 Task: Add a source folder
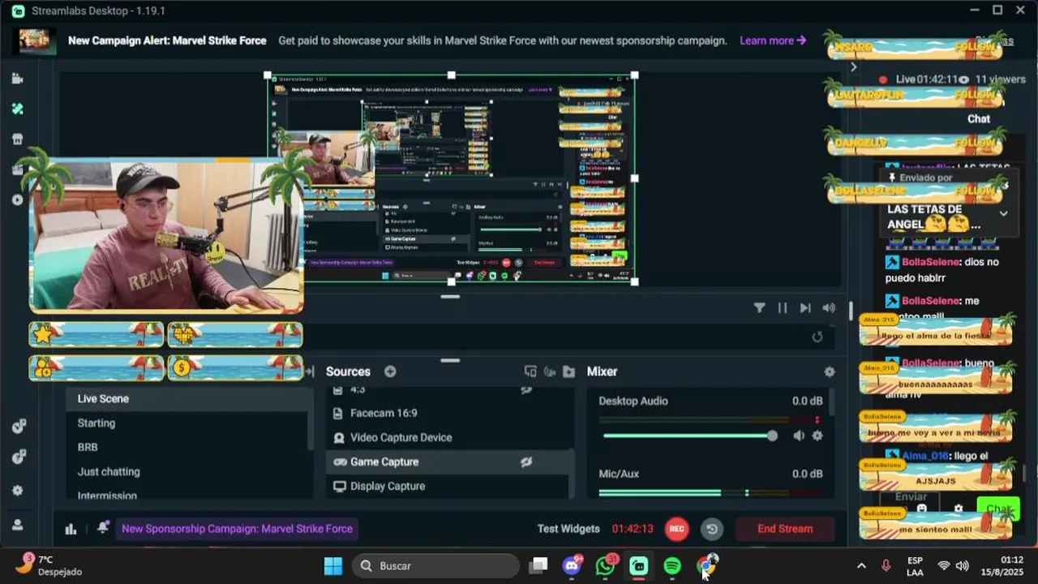click(x=568, y=371)
